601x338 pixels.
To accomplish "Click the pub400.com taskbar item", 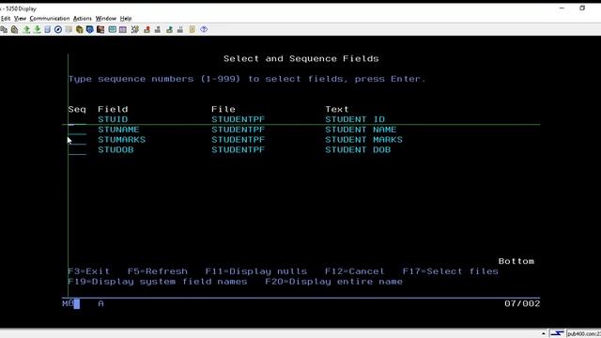I will (x=584, y=334).
